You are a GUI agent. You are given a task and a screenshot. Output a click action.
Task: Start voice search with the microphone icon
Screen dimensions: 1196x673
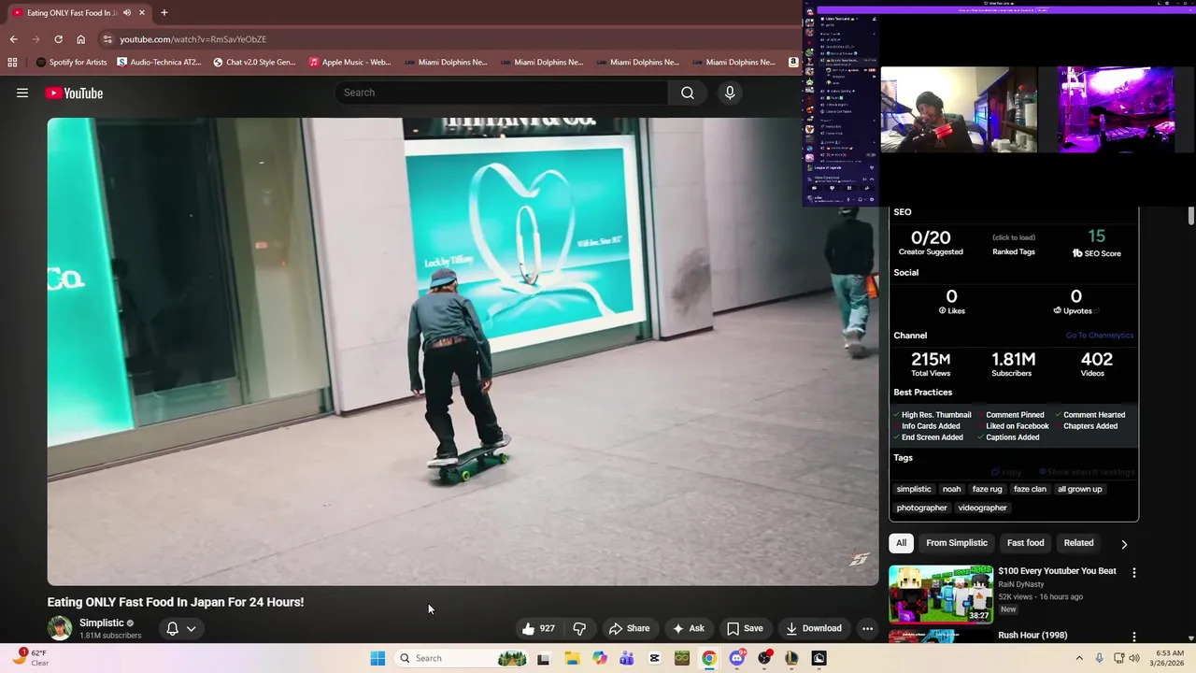point(730,93)
